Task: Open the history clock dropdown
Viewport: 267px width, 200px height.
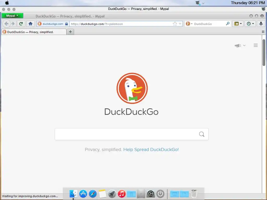Action: [x=250, y=24]
